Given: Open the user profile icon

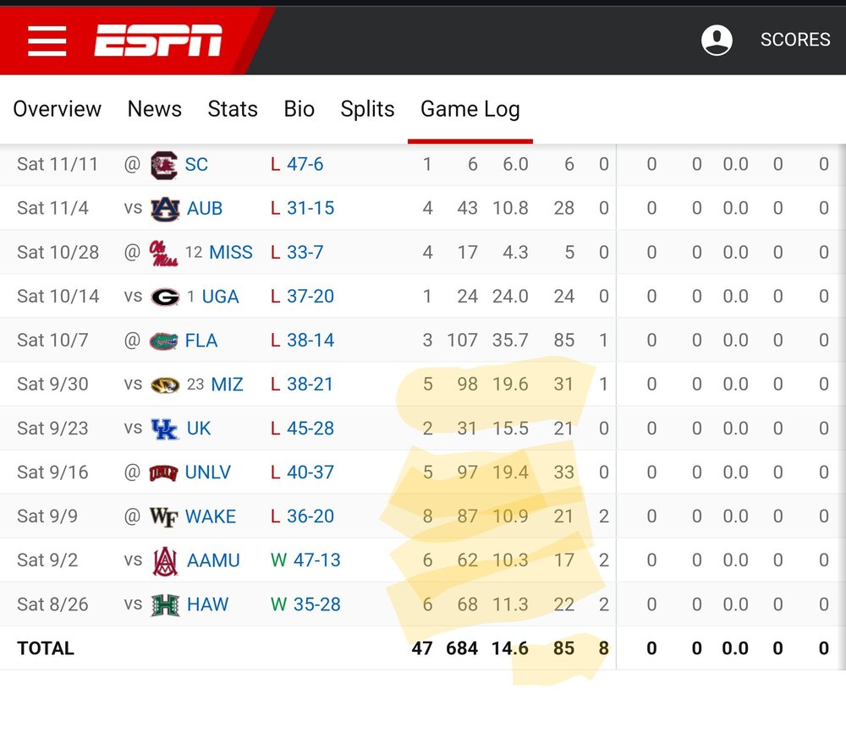Looking at the screenshot, I should click(x=717, y=40).
